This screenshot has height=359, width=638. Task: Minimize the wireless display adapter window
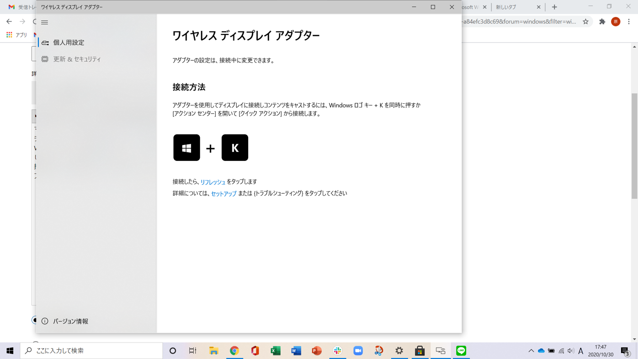(x=414, y=7)
